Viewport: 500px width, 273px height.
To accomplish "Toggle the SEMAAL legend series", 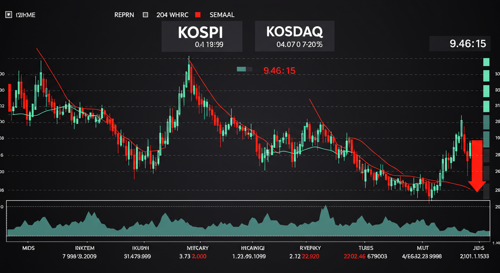I will pyautogui.click(x=222, y=15).
